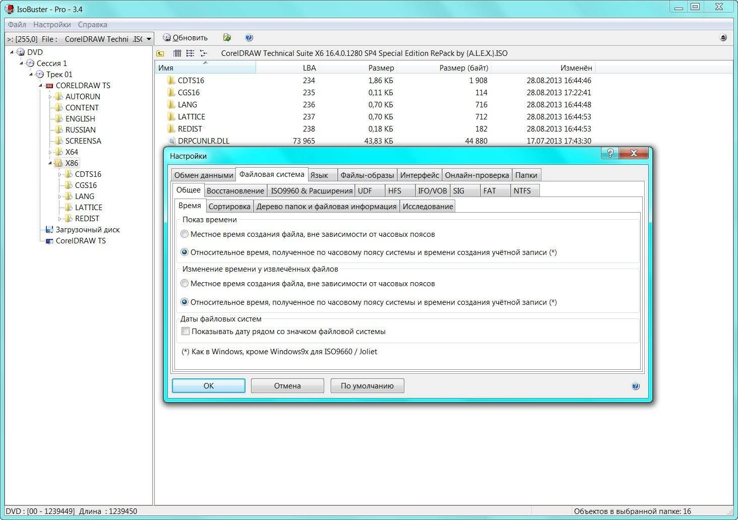Switch to Обмен данными tab
Screen dimensions: 738x520
[x=204, y=175]
